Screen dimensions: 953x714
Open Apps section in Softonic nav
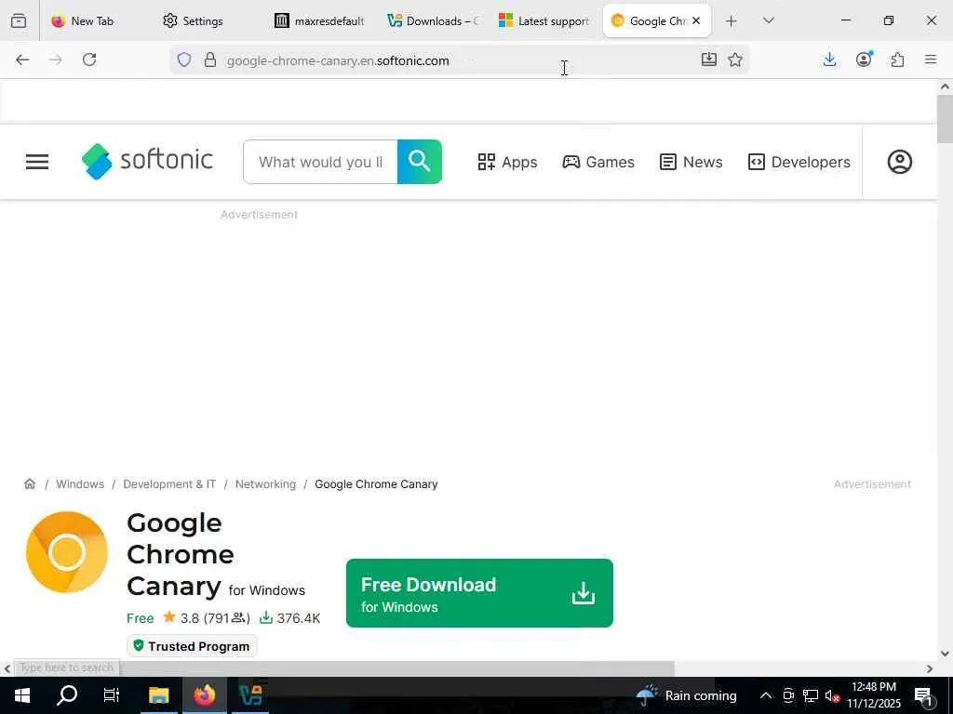507,162
